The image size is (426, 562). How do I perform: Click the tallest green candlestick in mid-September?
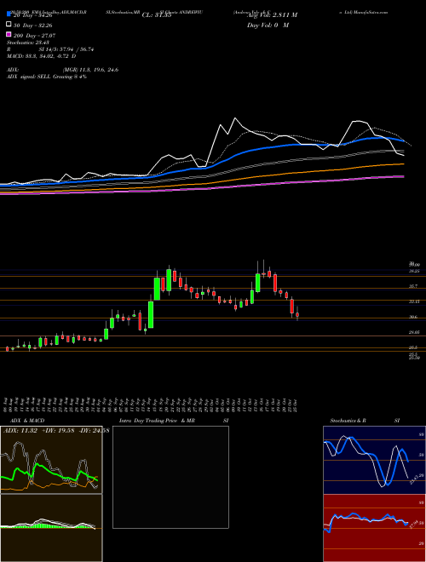[151, 314]
